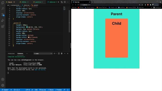The height and width of the screenshot is (91, 162).
Task: Open the Amazon Web Services bookmark
Action: [102, 7]
